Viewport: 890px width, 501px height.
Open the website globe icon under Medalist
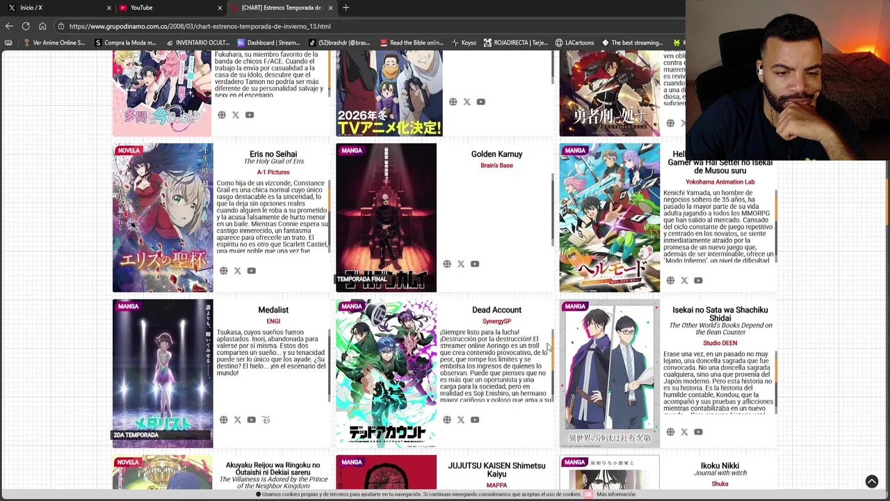point(223,420)
